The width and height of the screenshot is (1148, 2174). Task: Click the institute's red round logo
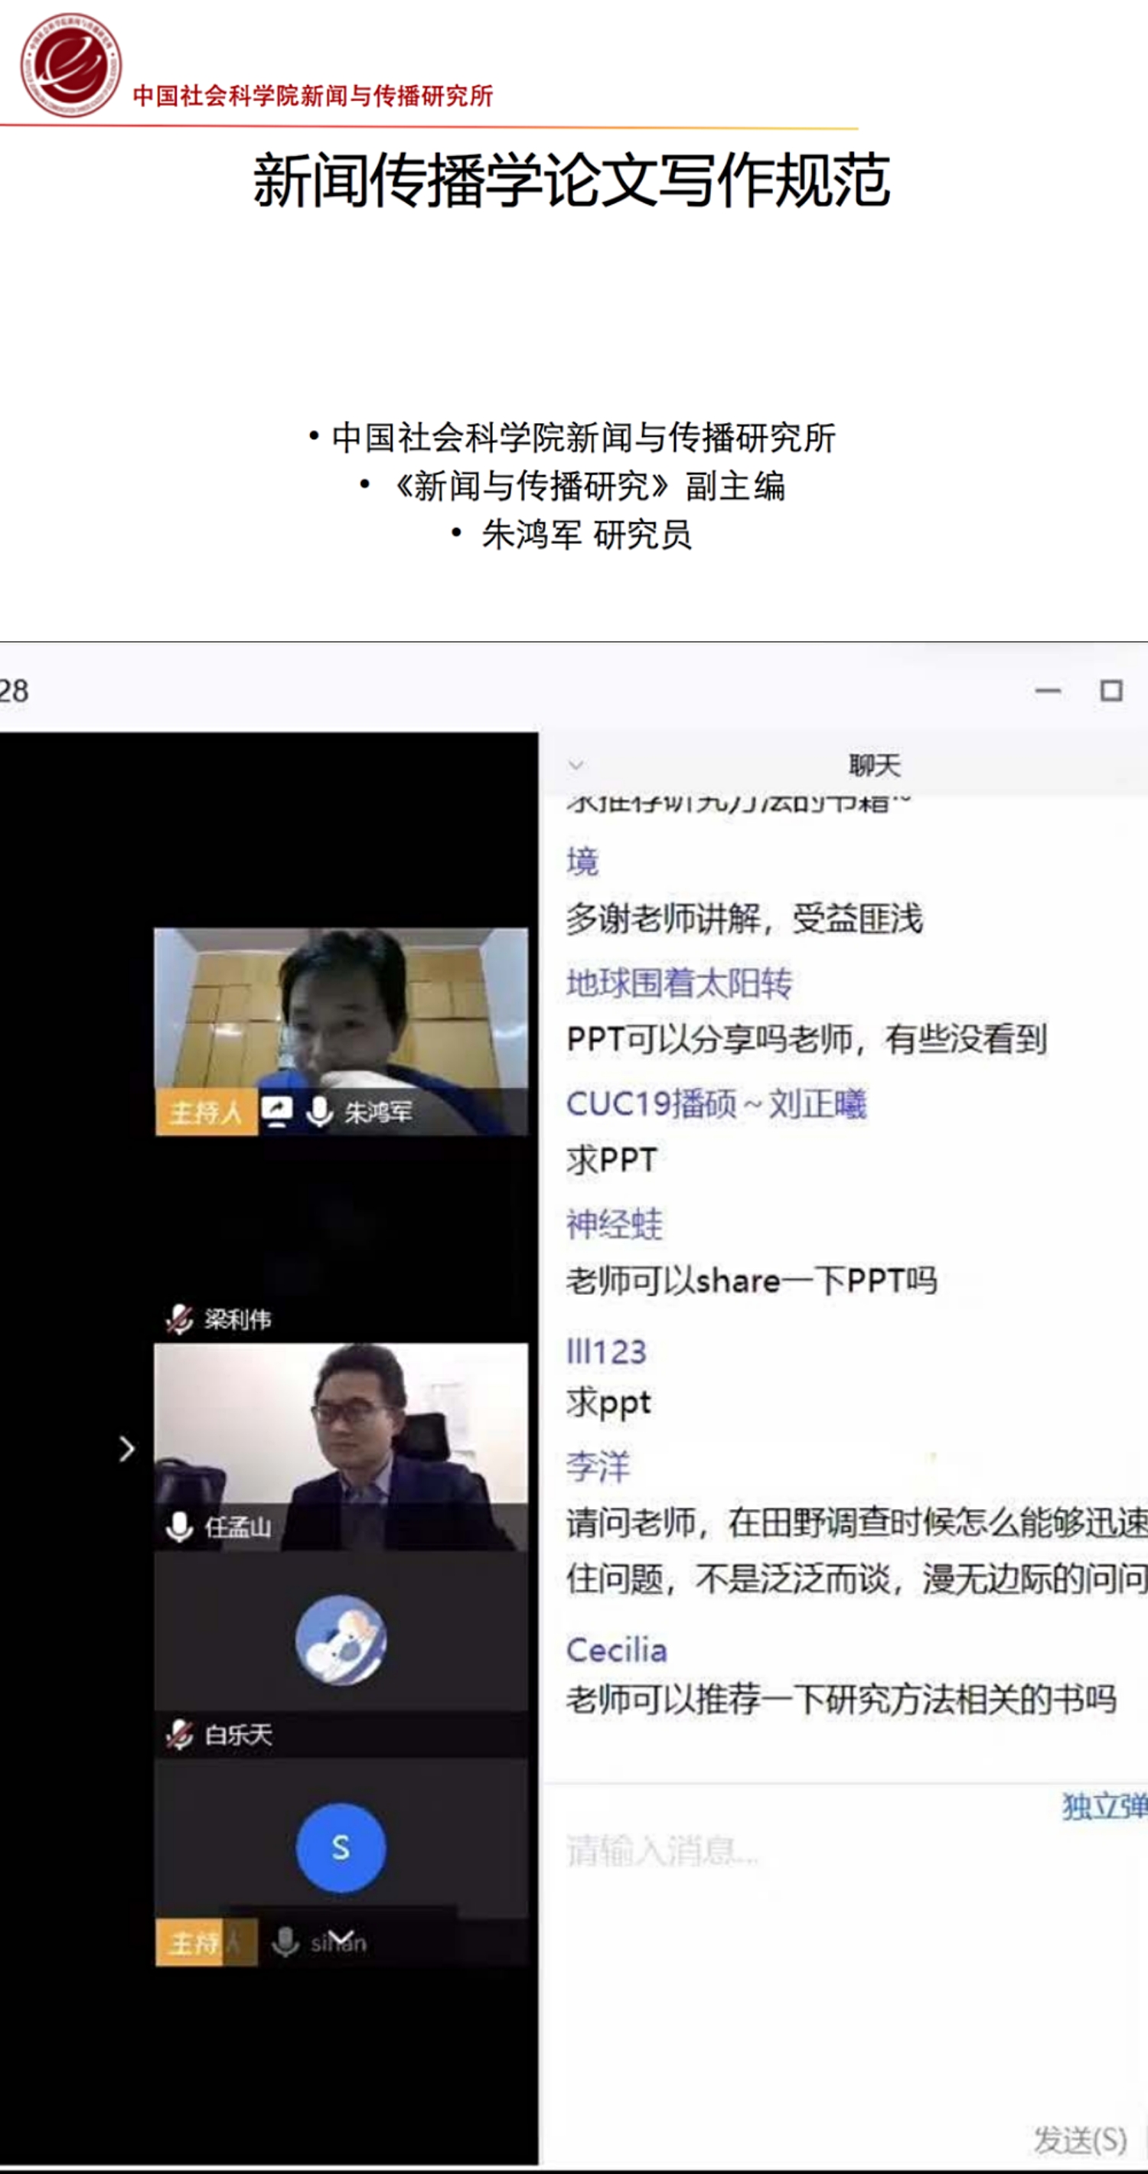point(70,65)
